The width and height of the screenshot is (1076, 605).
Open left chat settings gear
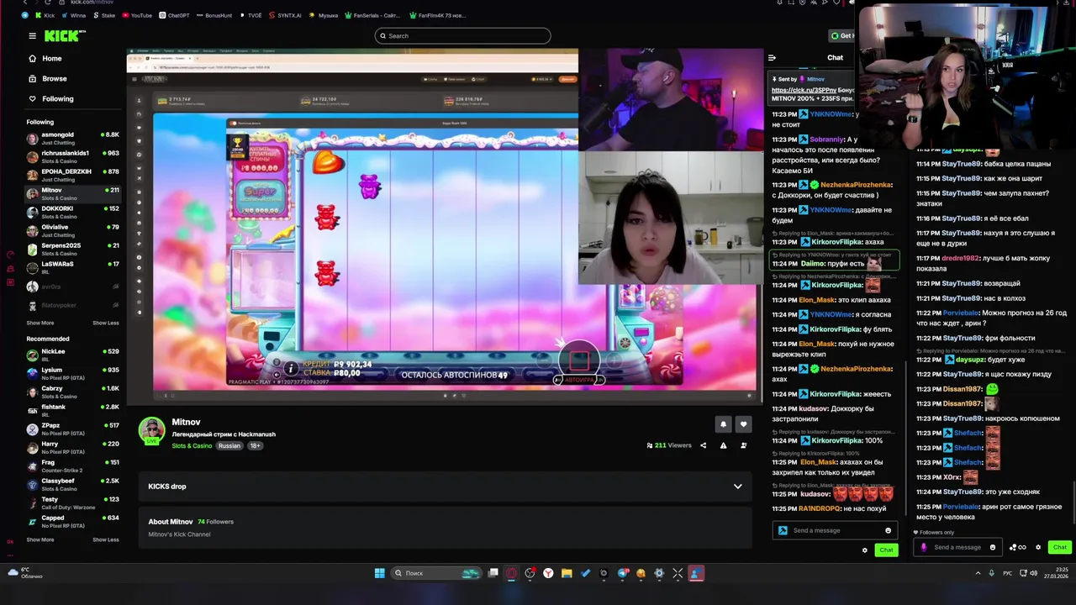(x=864, y=550)
